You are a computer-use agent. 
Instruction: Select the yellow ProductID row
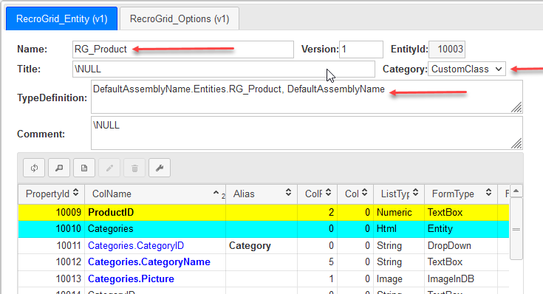point(264,212)
